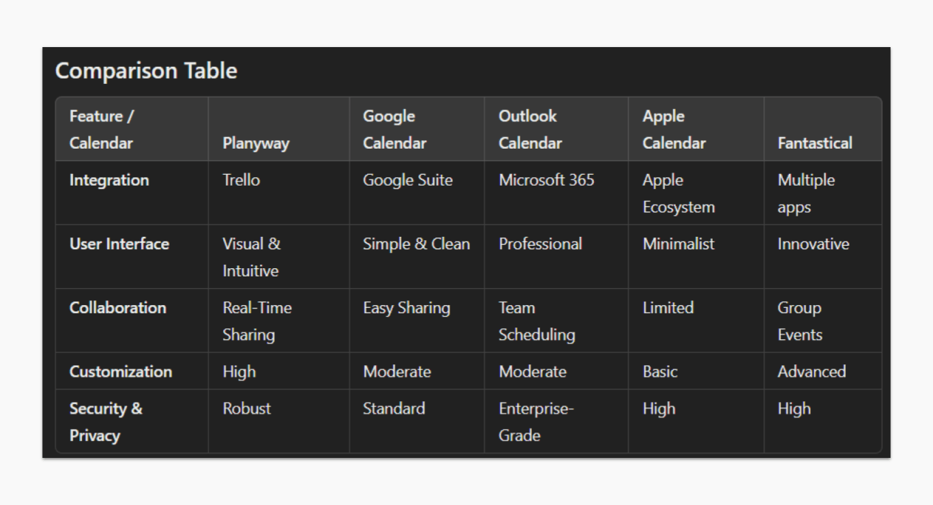Image resolution: width=933 pixels, height=505 pixels.
Task: Select the Security & Privacy row label
Action: pos(106,422)
